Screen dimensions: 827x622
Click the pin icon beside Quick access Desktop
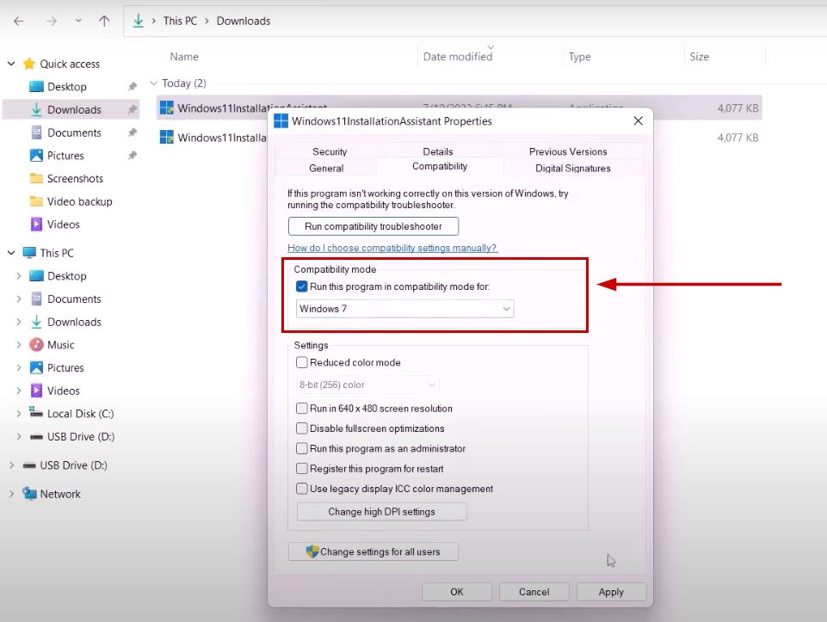pos(133,86)
